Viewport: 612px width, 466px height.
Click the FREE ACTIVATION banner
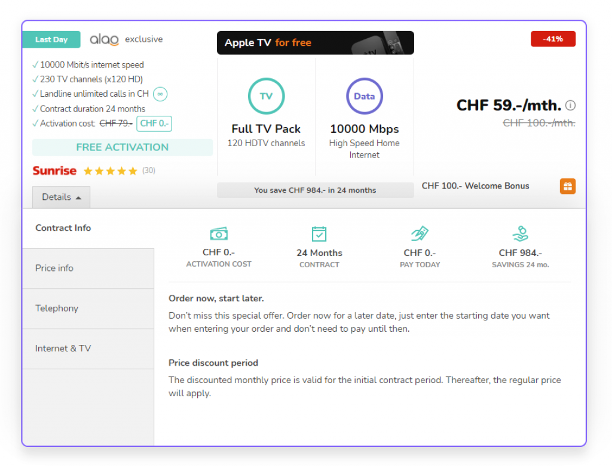[x=123, y=147]
